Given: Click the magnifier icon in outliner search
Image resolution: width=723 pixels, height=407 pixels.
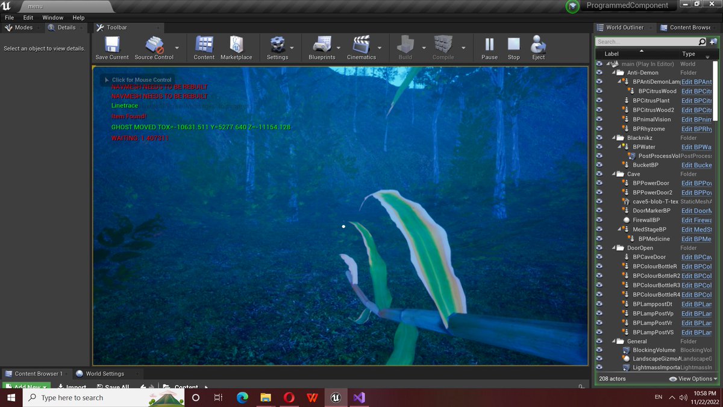Looking at the screenshot, I should point(702,42).
